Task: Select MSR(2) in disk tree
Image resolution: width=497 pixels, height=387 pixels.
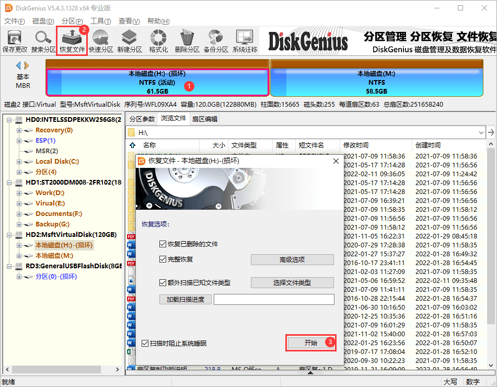Action: coord(47,151)
